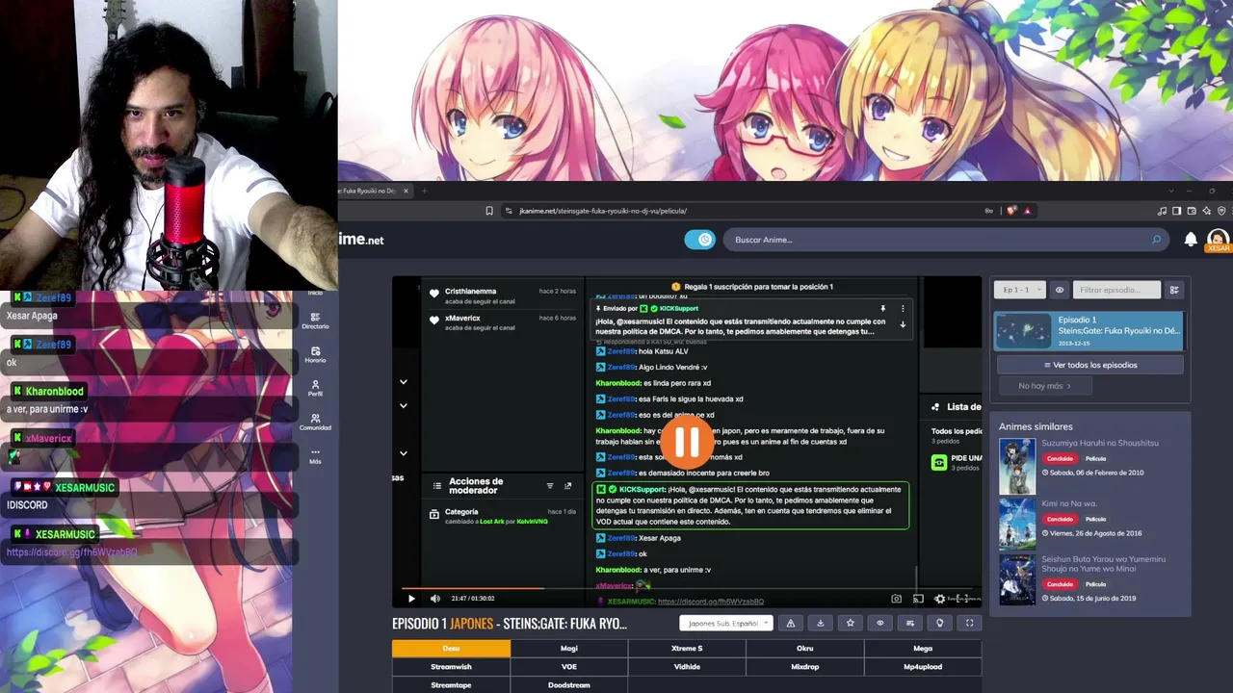Open Seishun Buta Yarou movie link
The height and width of the screenshot is (693, 1233).
tap(1103, 563)
